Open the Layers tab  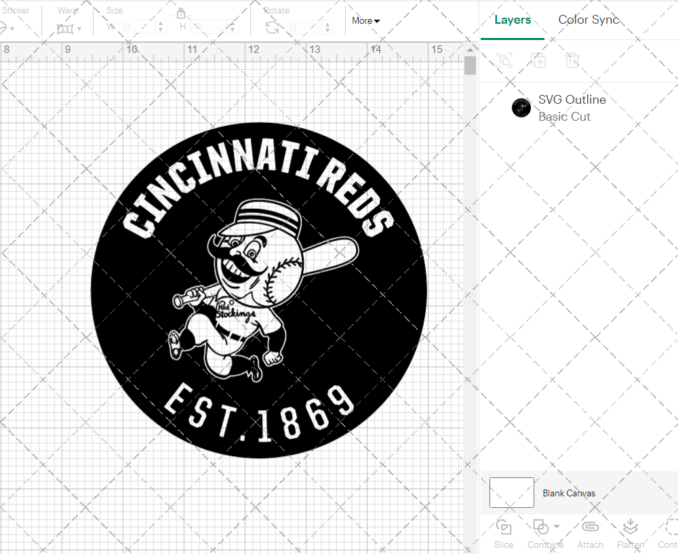click(513, 20)
